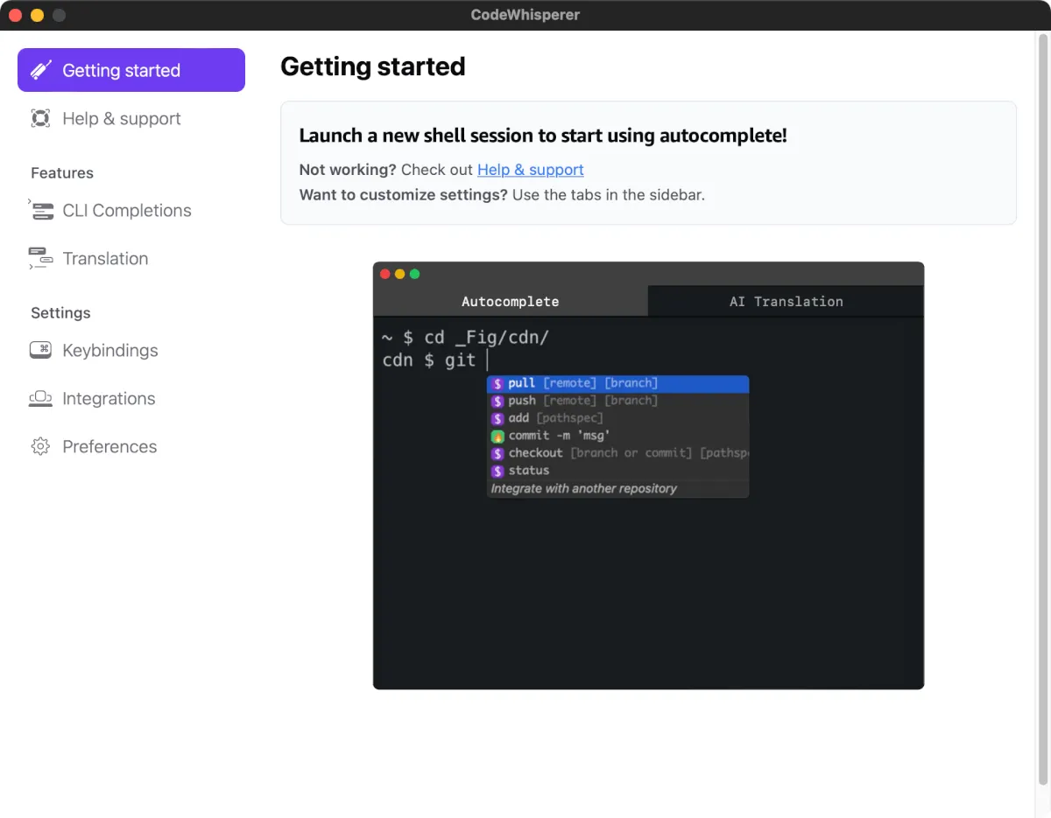Click the rocket icon beside Getting started
The width and height of the screenshot is (1051, 818).
pos(41,70)
